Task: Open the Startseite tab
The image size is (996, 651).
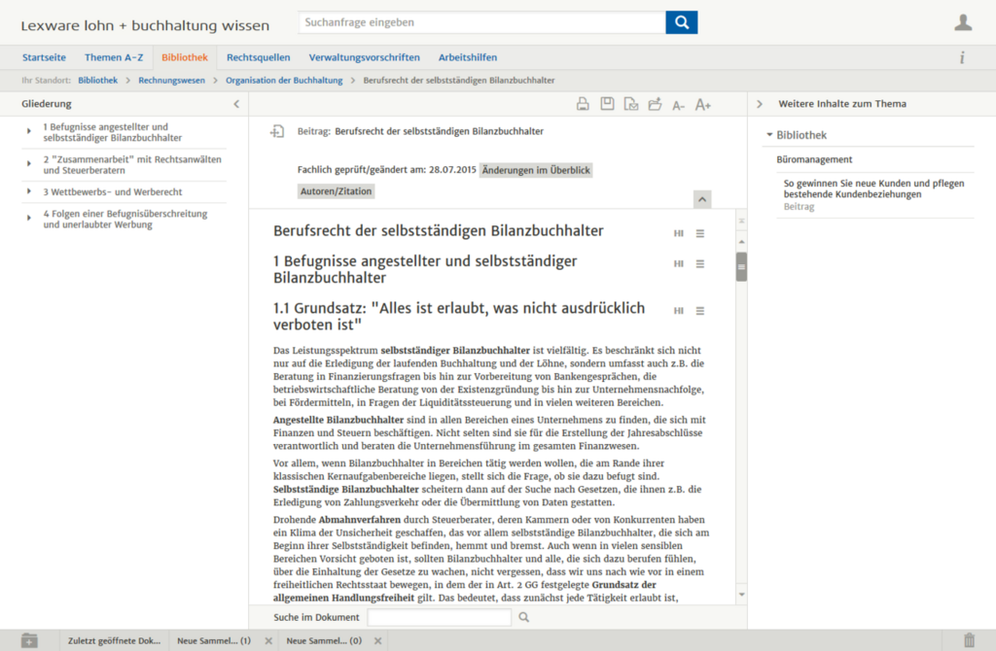Action: [44, 57]
